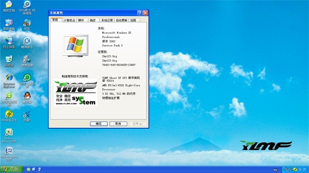
Task: Open the green clock one-key restore shortcut
Action: pos(27,81)
